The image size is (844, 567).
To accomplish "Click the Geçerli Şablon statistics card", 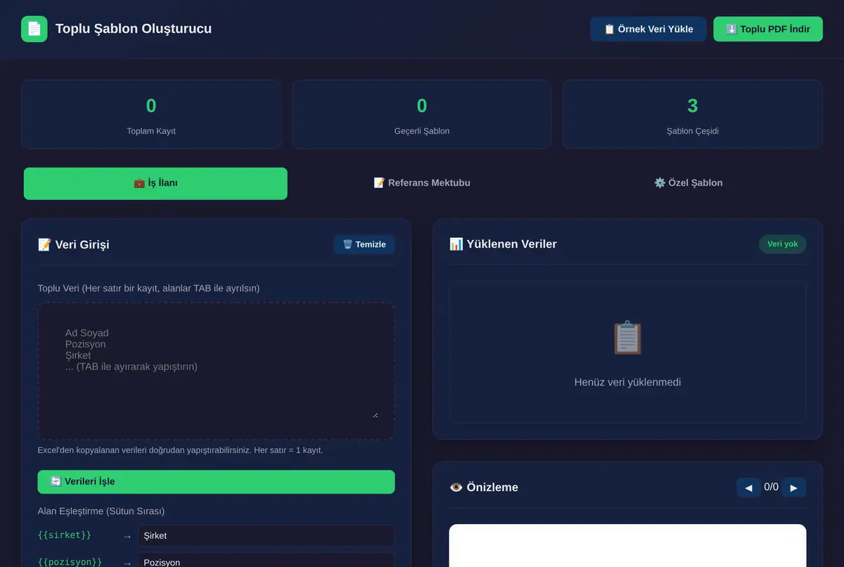I will click(x=422, y=114).
